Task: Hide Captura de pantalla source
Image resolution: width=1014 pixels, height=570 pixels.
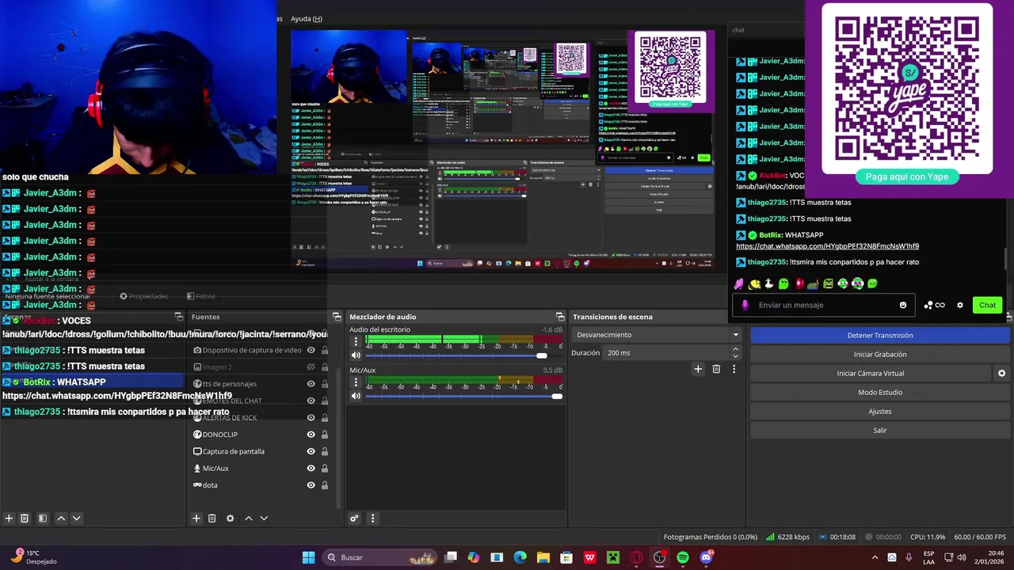Action: click(x=311, y=451)
